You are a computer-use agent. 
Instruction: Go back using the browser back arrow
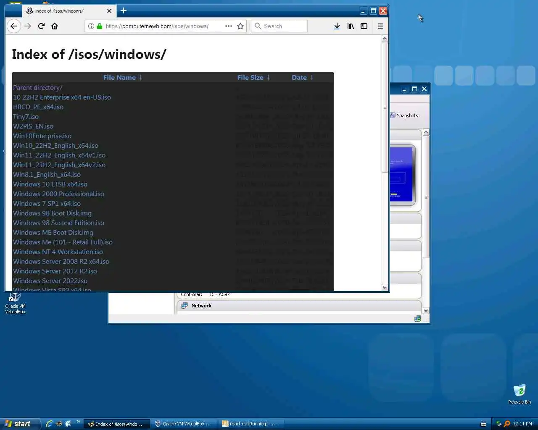pyautogui.click(x=14, y=26)
